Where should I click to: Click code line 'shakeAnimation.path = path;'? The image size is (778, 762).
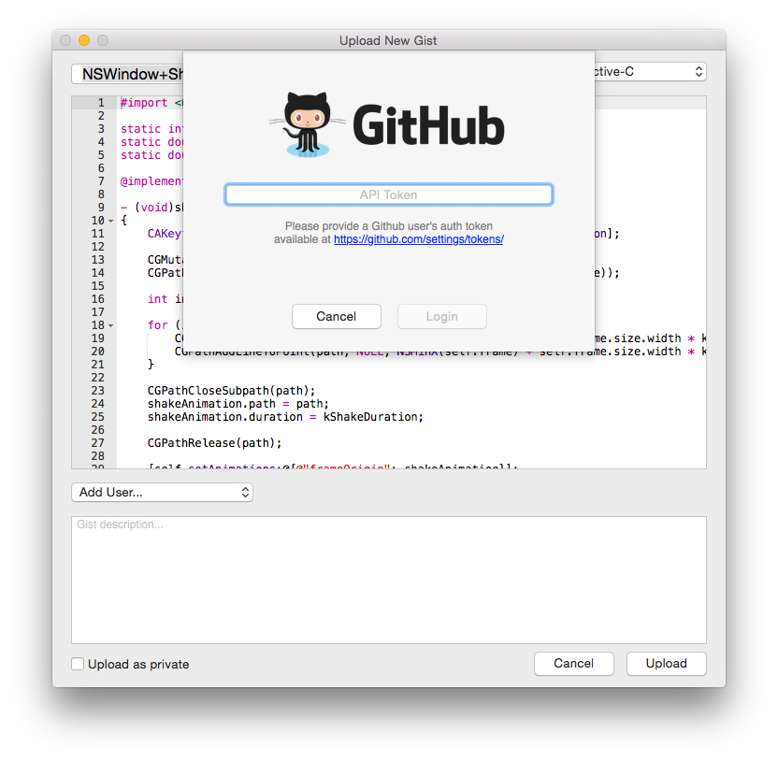(x=238, y=404)
